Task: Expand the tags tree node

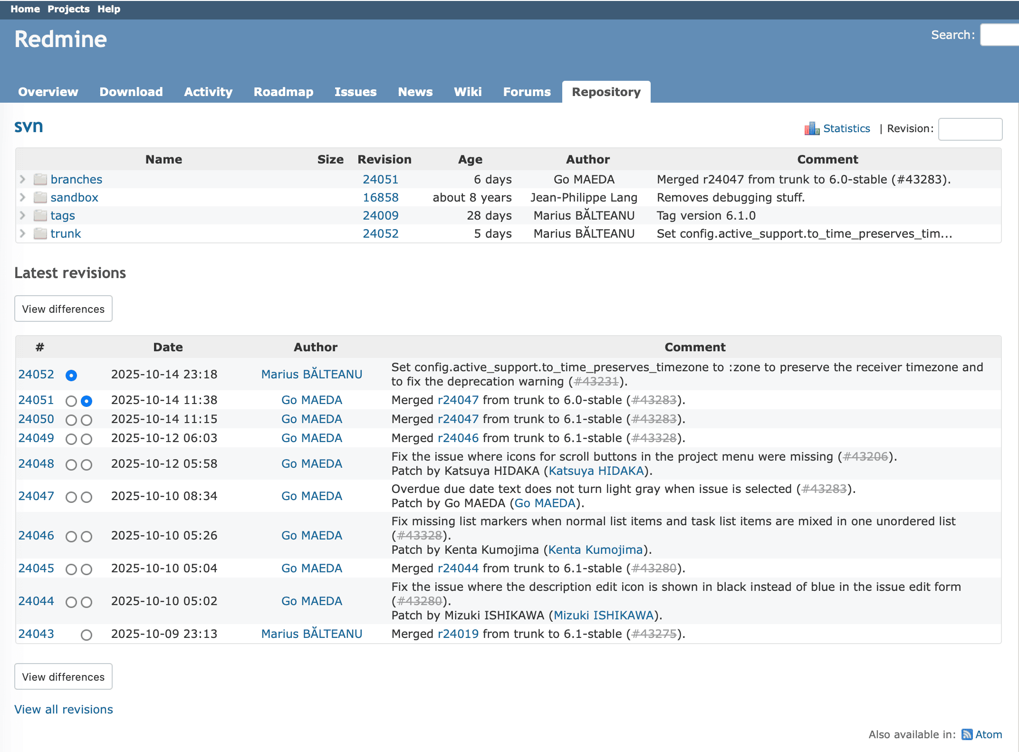Action: pos(22,215)
